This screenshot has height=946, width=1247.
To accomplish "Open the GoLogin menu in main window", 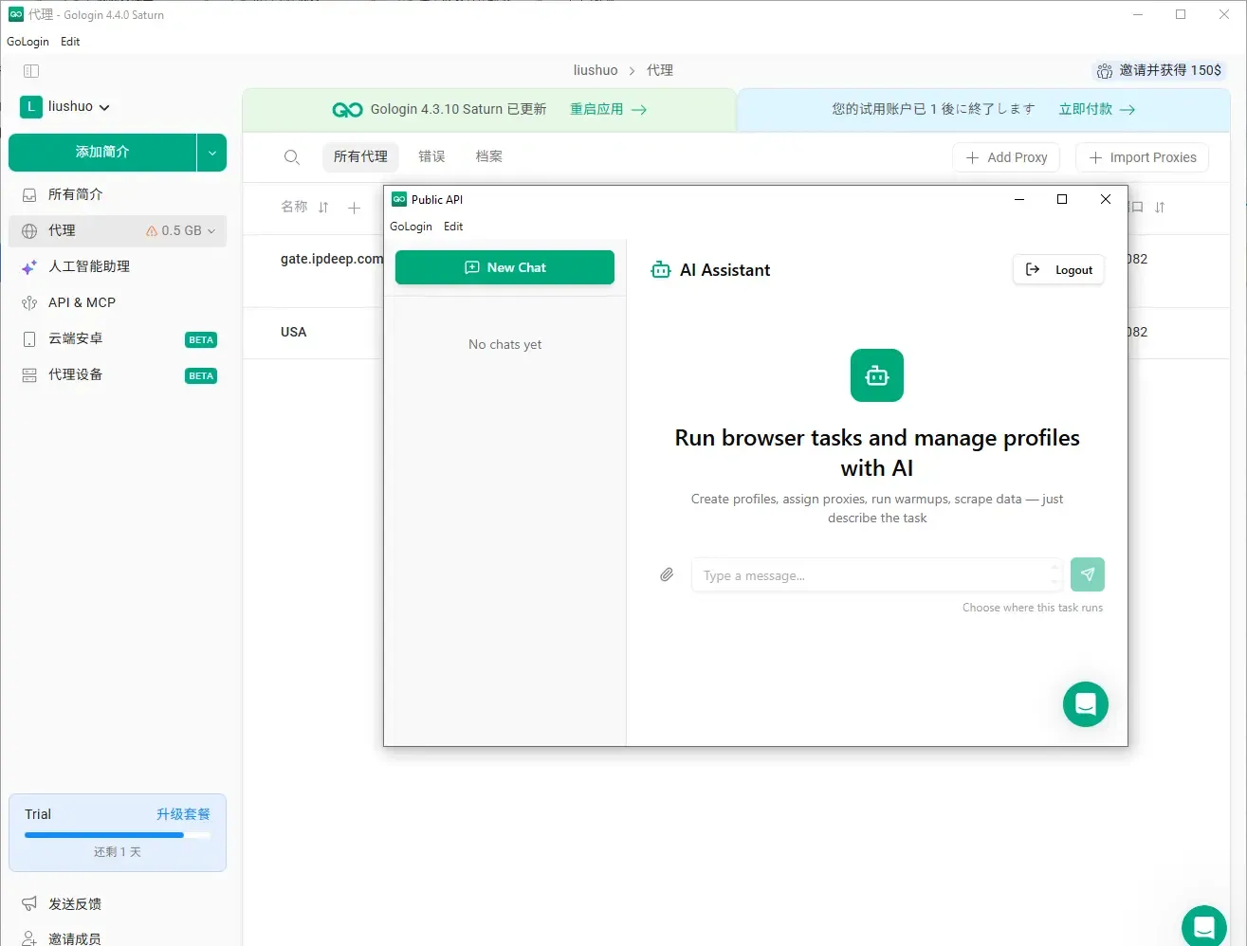I will point(28,42).
